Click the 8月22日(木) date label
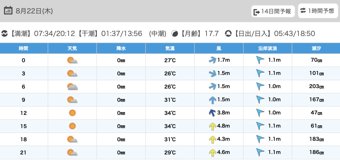 pyautogui.click(x=34, y=11)
